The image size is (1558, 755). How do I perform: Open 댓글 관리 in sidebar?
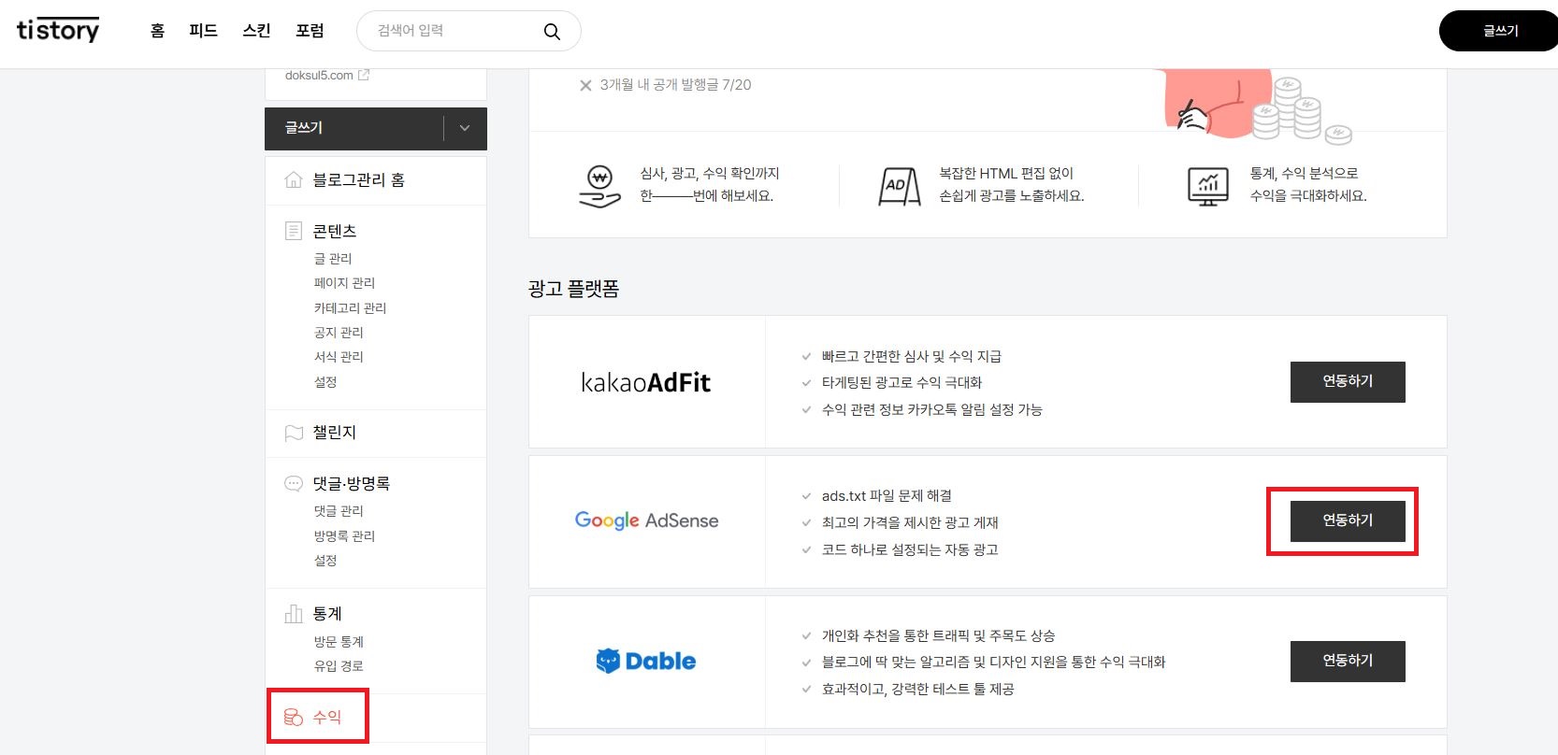[339, 510]
